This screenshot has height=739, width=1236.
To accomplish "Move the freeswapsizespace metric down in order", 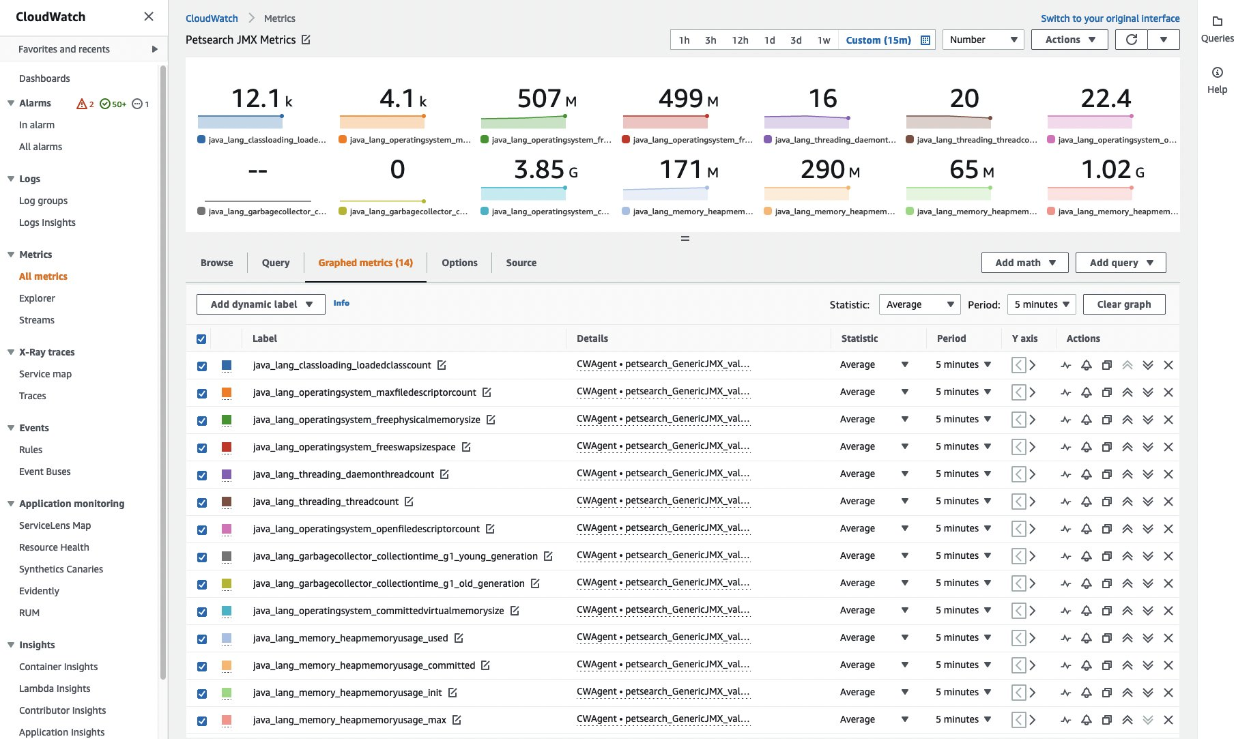I will pos(1148,447).
